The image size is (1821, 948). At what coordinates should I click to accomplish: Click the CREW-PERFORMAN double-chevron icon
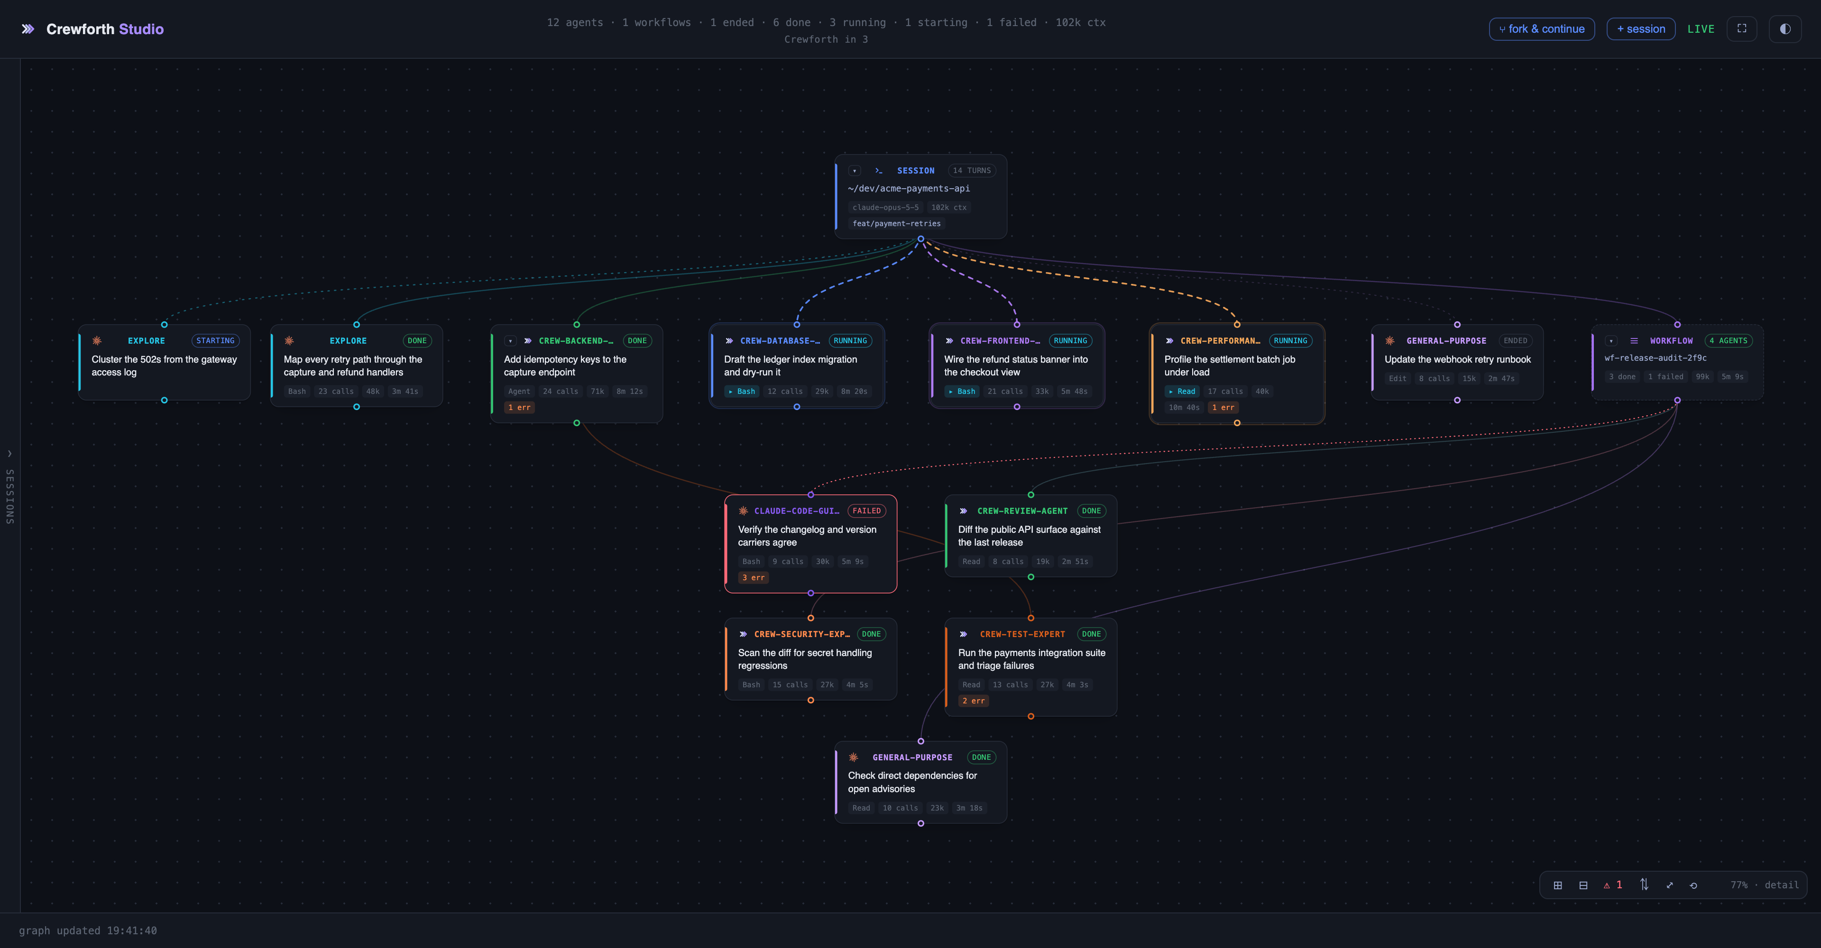pyautogui.click(x=1170, y=341)
